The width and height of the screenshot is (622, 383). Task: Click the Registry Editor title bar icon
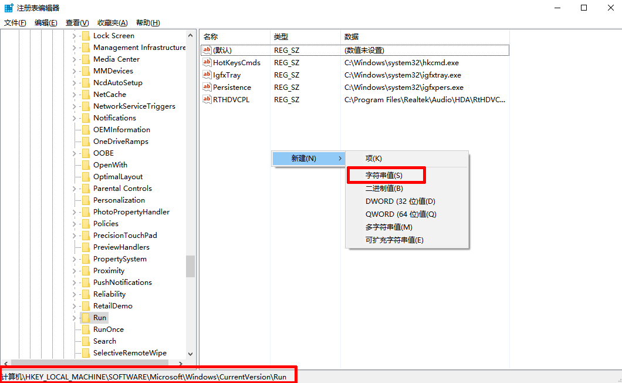click(8, 8)
